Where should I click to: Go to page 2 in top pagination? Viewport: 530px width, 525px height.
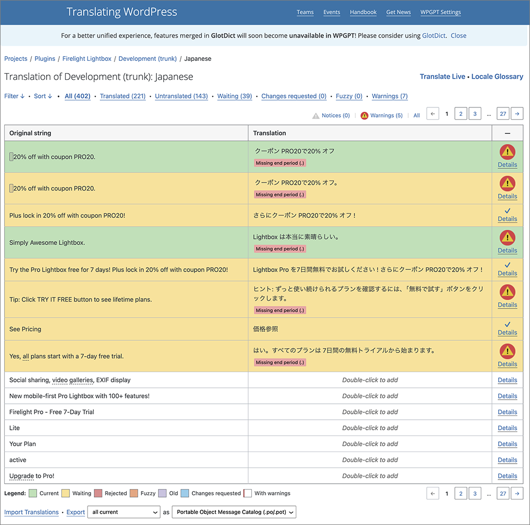[461, 114]
